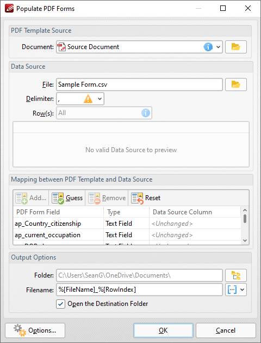The height and width of the screenshot is (343, 261).
Task: Click Unchanged cell for ap_current_occupation
Action: coord(195,234)
